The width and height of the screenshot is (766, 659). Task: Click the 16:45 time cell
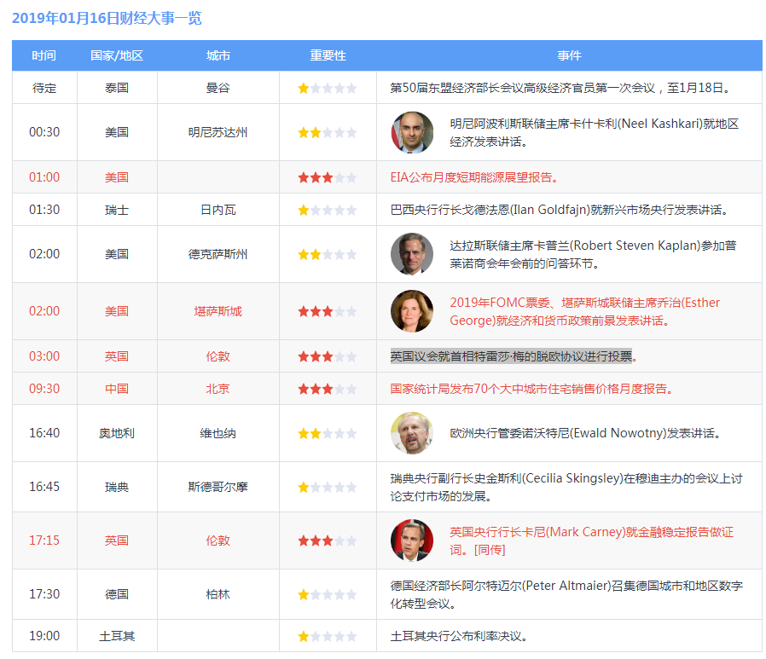(44, 487)
